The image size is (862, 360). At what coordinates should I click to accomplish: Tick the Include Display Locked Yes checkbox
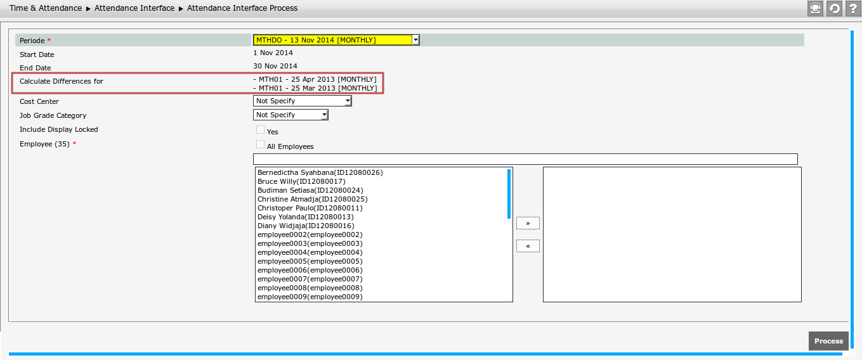pos(260,130)
